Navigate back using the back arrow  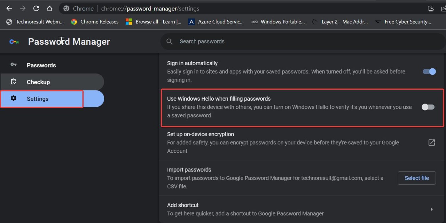9,8
